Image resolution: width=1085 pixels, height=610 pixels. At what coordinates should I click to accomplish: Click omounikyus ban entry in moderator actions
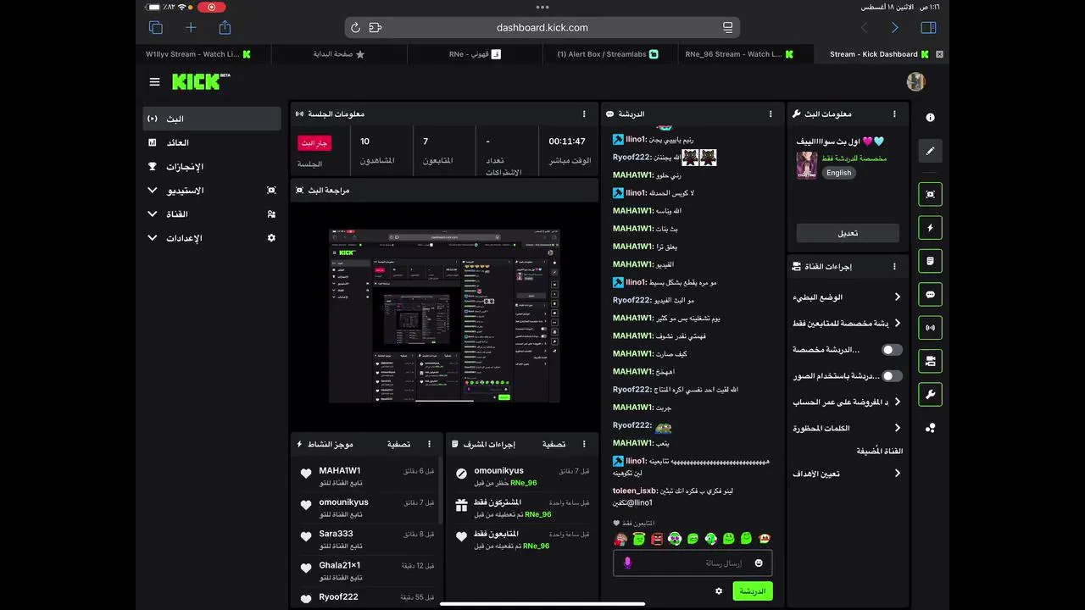(521, 476)
